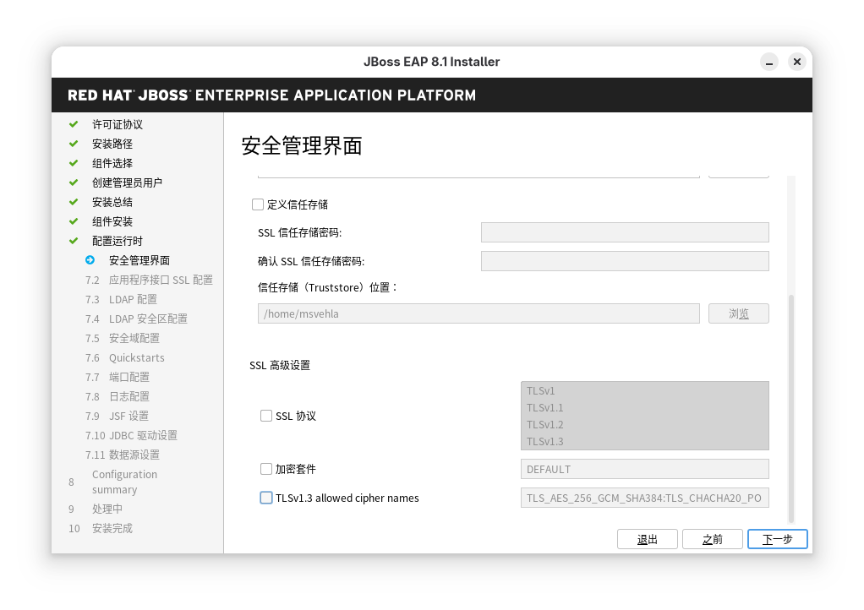
Task: Click the TLS_AES_256_GCM_SHA384 cipher names field
Action: [x=645, y=498]
